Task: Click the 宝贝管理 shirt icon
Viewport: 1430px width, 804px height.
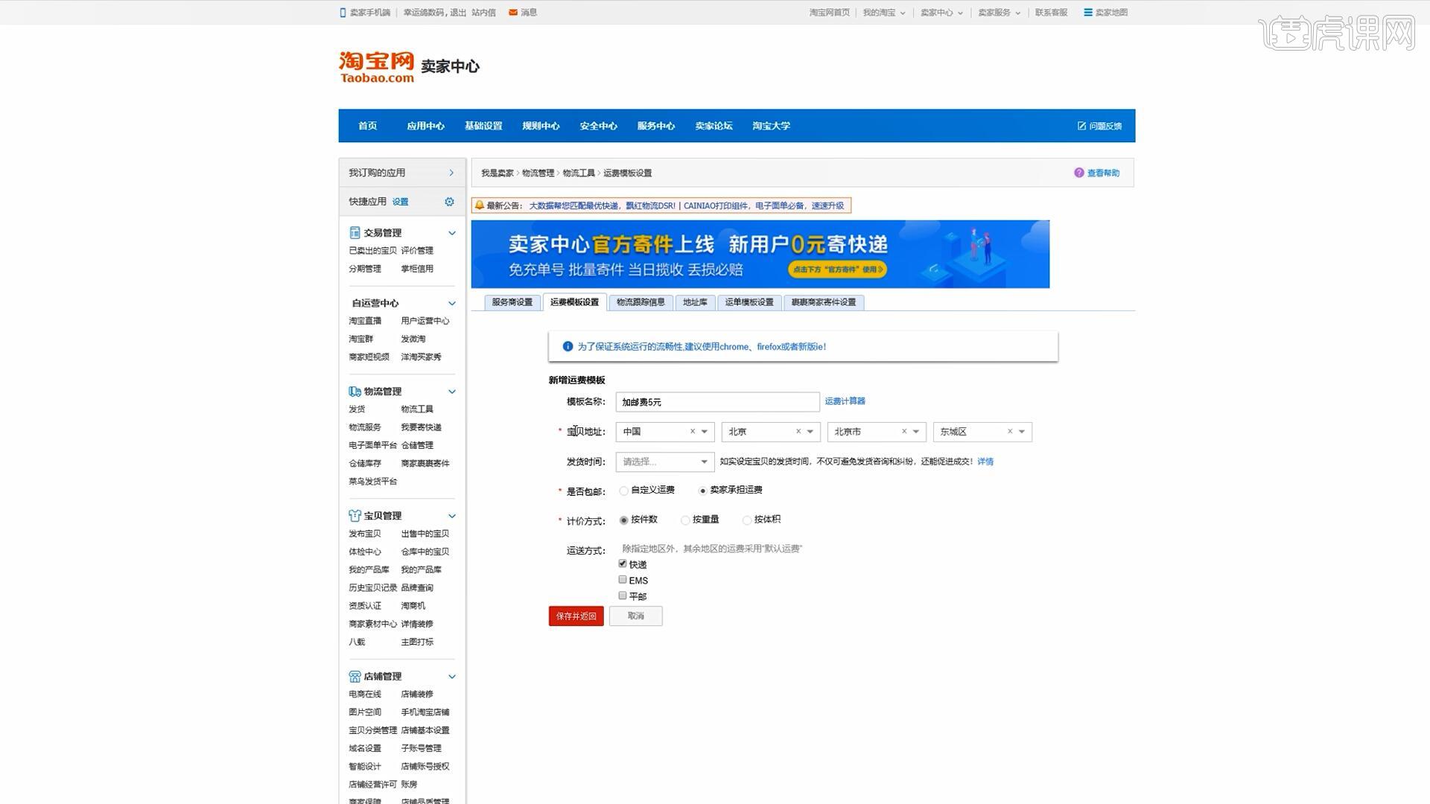Action: [x=355, y=516]
